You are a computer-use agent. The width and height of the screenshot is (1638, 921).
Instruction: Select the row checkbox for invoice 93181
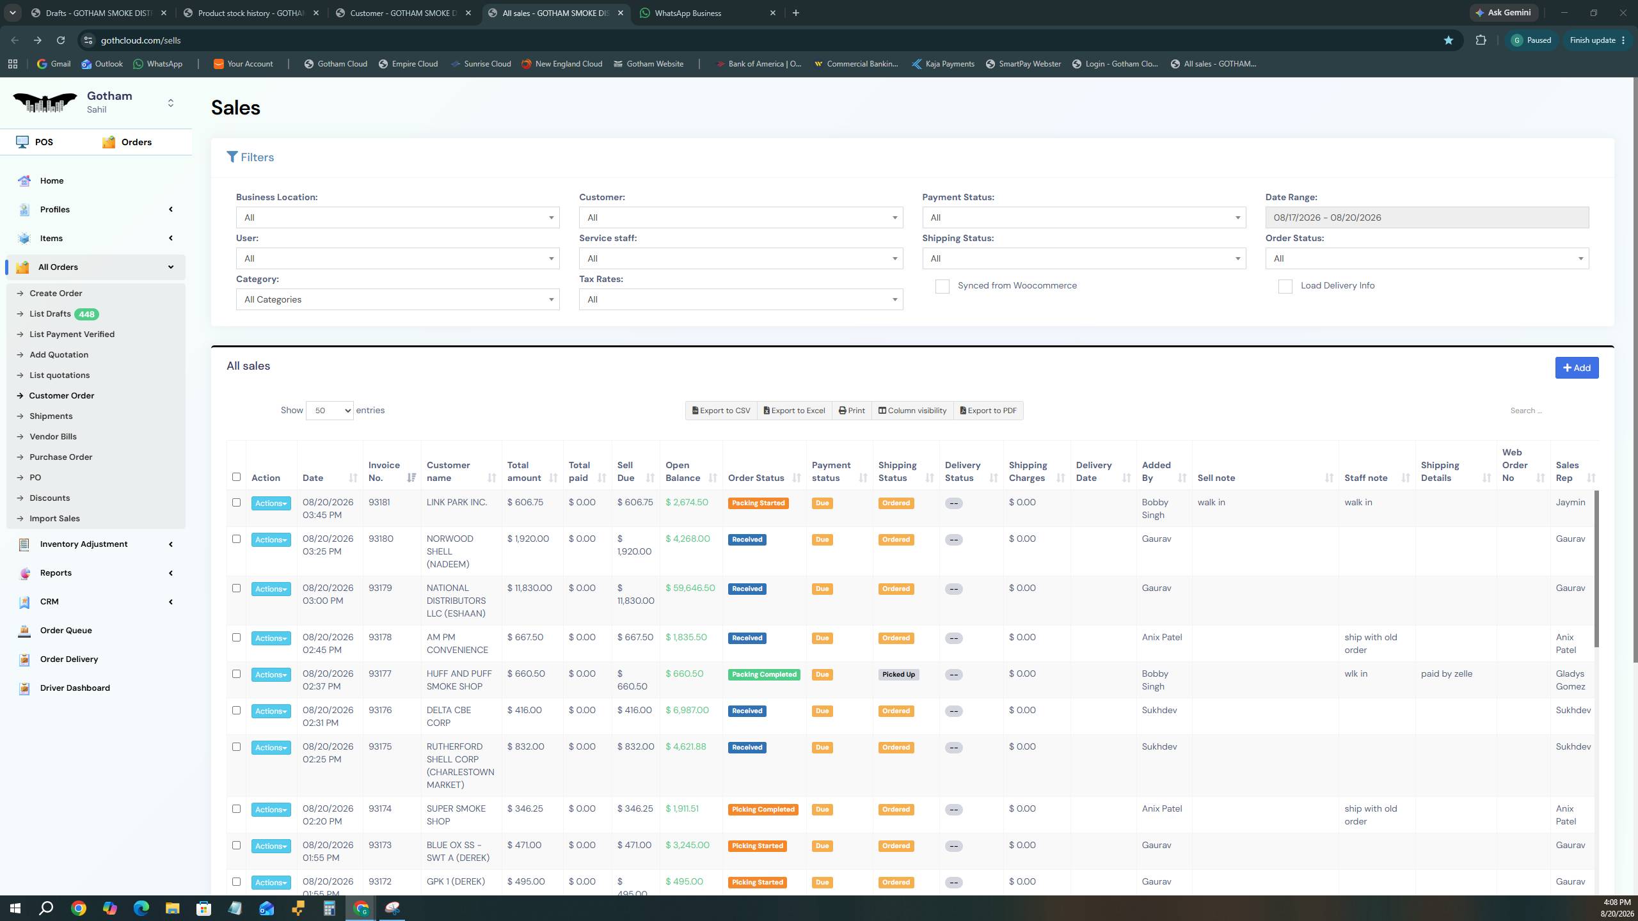236,503
